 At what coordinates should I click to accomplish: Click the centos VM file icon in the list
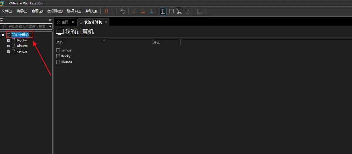pos(58,50)
